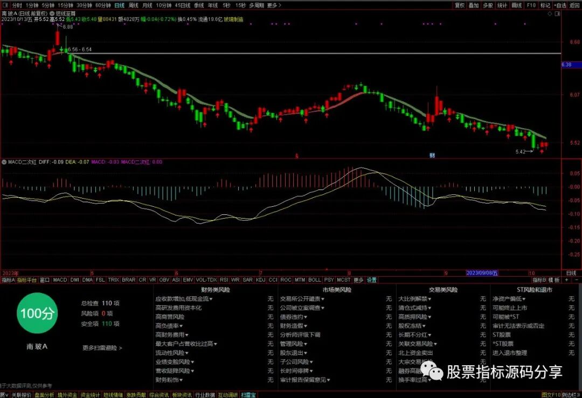Screen dimensions: 582x398
Task: Click the plus icon at indicator bar right
Action: coord(566,280)
